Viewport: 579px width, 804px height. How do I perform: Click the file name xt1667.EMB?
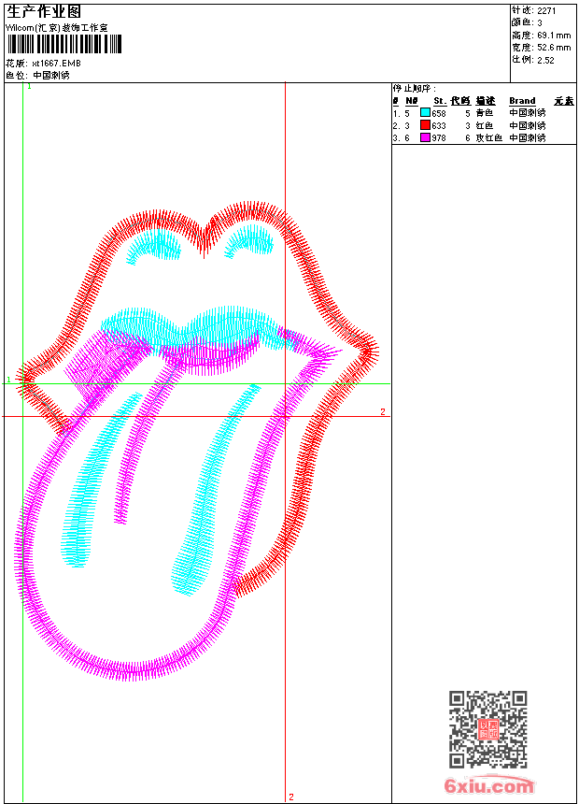[x=56, y=64]
